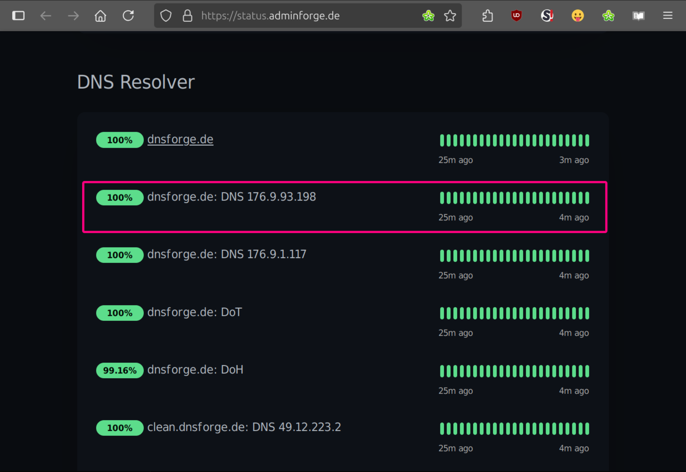Open the Firefox hamburger menu
Image resolution: width=686 pixels, height=472 pixels.
click(668, 16)
